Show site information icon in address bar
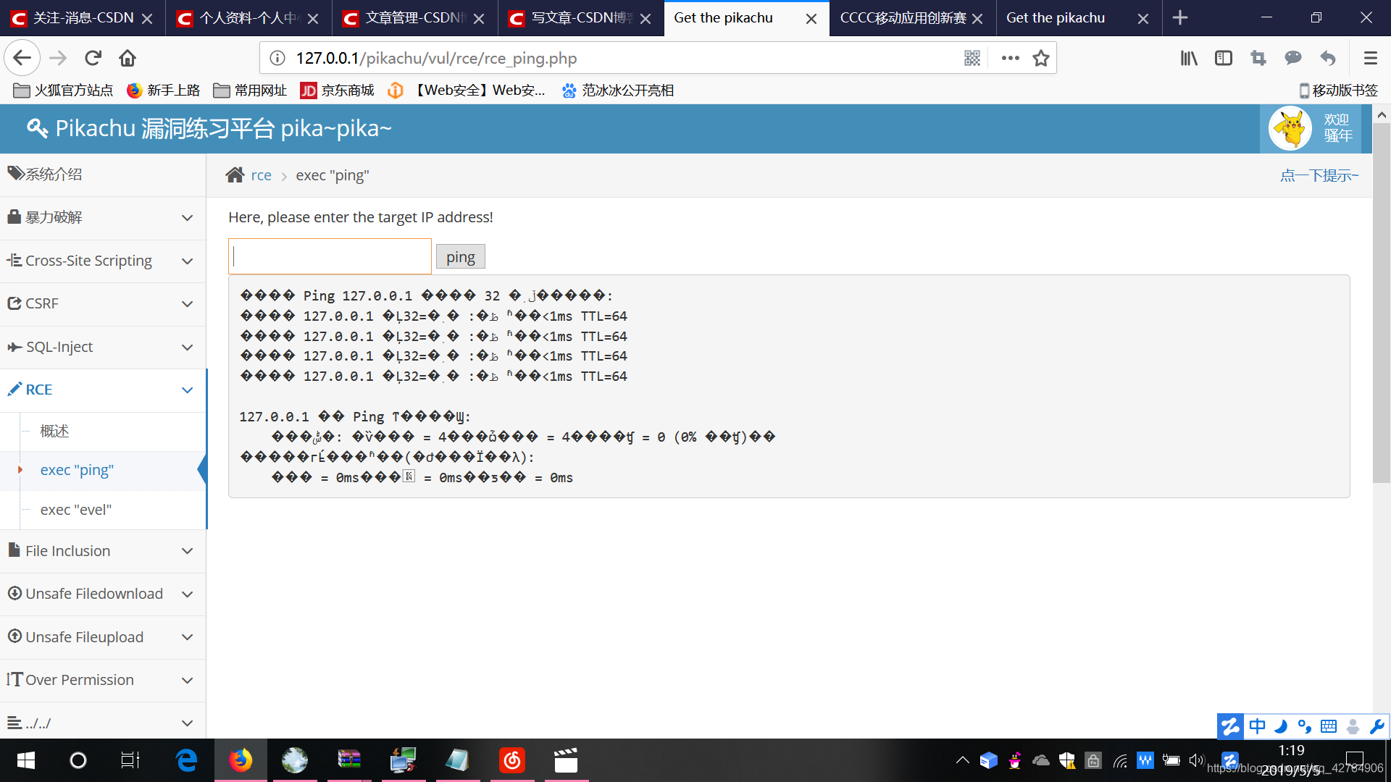 click(x=277, y=58)
